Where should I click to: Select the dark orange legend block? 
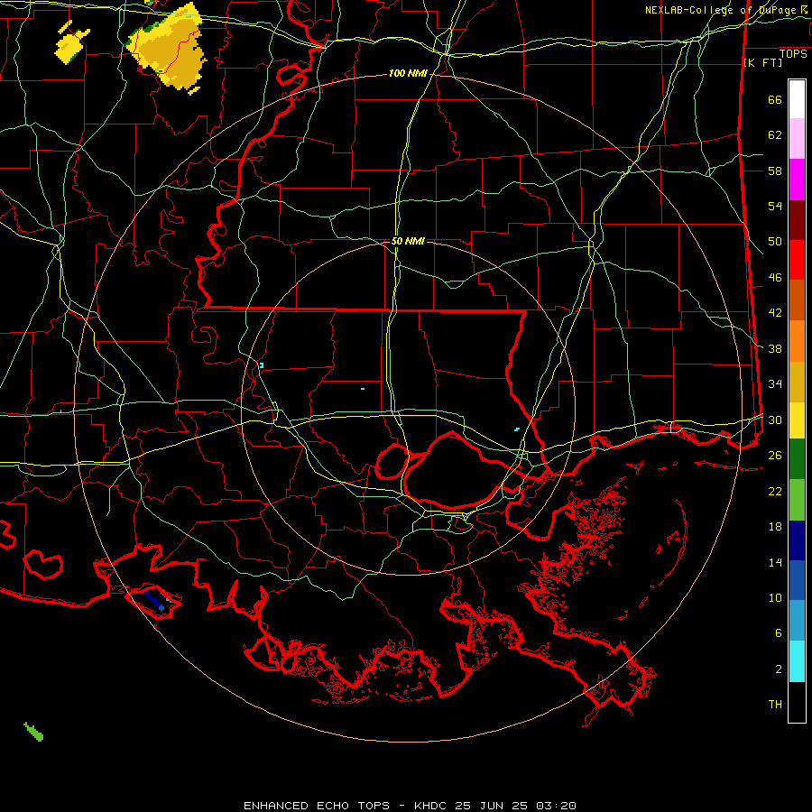click(797, 300)
